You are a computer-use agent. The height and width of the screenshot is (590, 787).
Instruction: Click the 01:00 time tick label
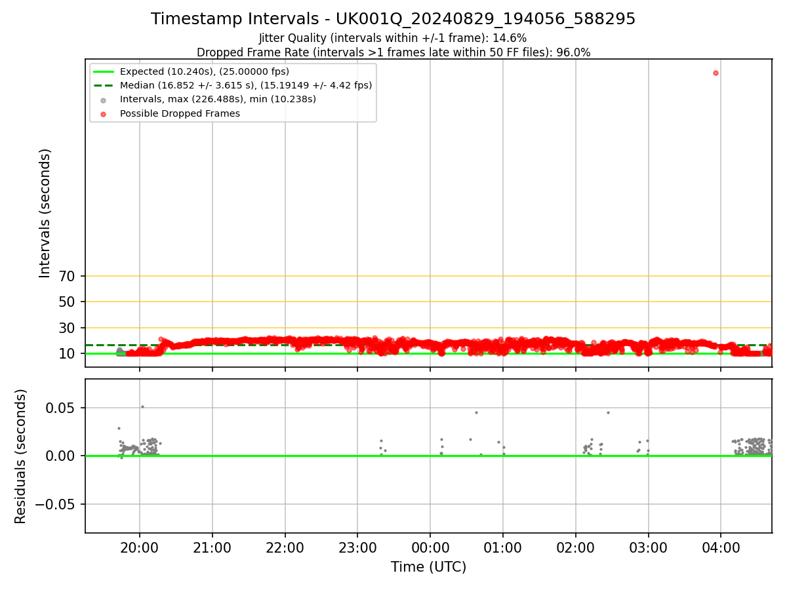pos(503,547)
